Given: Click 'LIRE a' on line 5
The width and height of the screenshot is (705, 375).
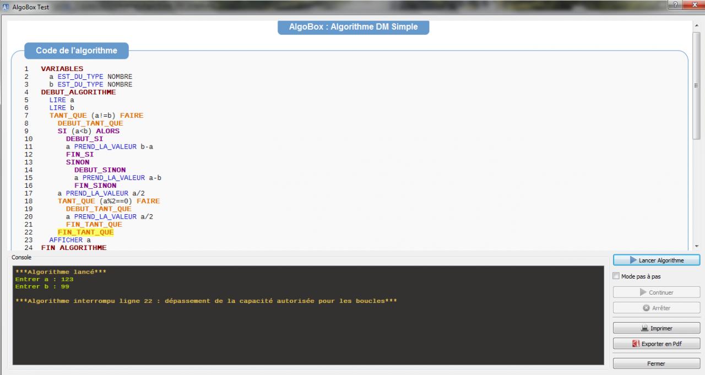Looking at the screenshot, I should 62,100.
